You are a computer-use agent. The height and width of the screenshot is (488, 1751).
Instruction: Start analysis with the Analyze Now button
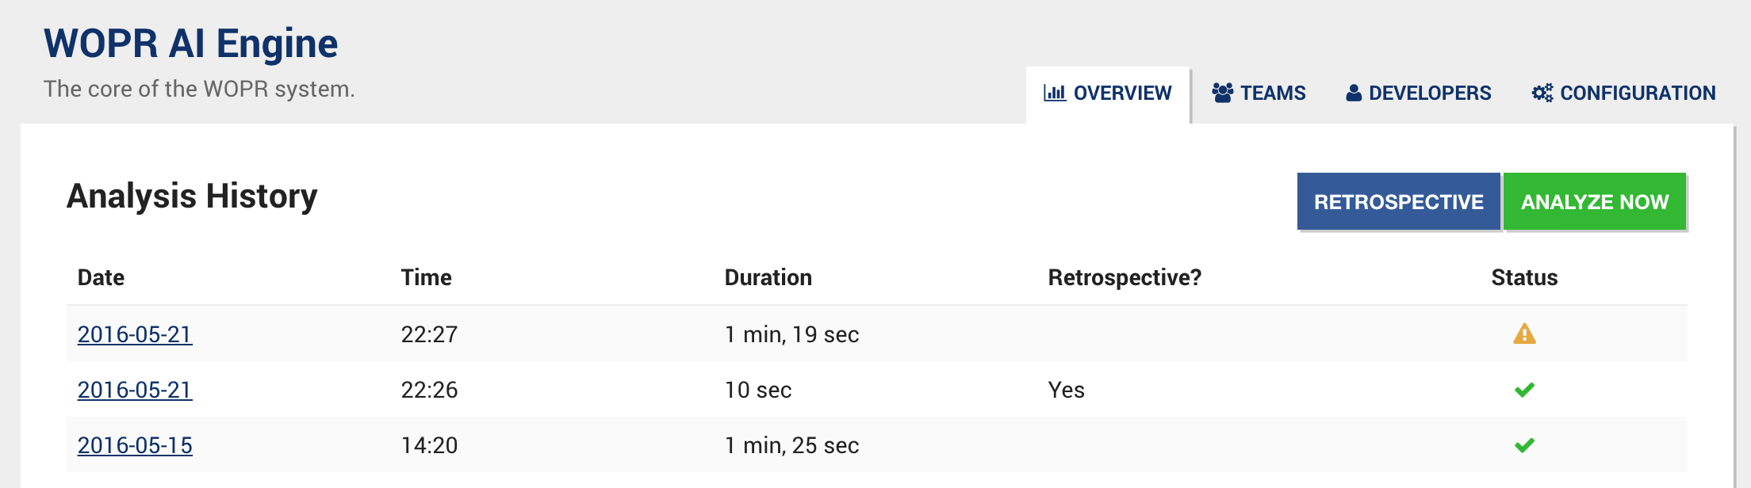coord(1594,202)
